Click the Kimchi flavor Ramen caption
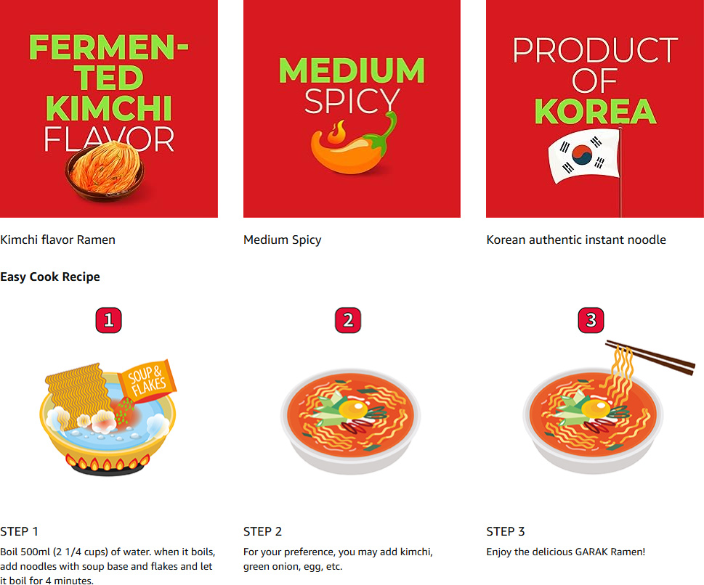 point(58,240)
